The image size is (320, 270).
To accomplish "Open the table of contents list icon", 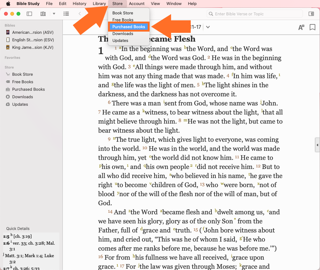I will pyautogui.click(x=66, y=14).
